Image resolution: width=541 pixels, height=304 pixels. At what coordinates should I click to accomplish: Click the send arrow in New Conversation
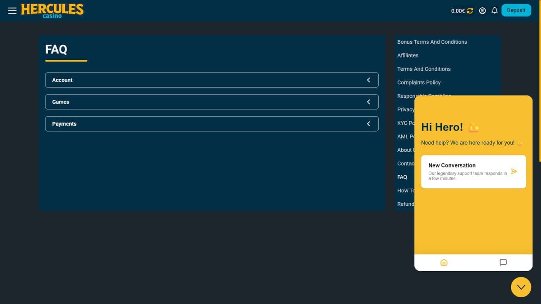click(x=514, y=171)
